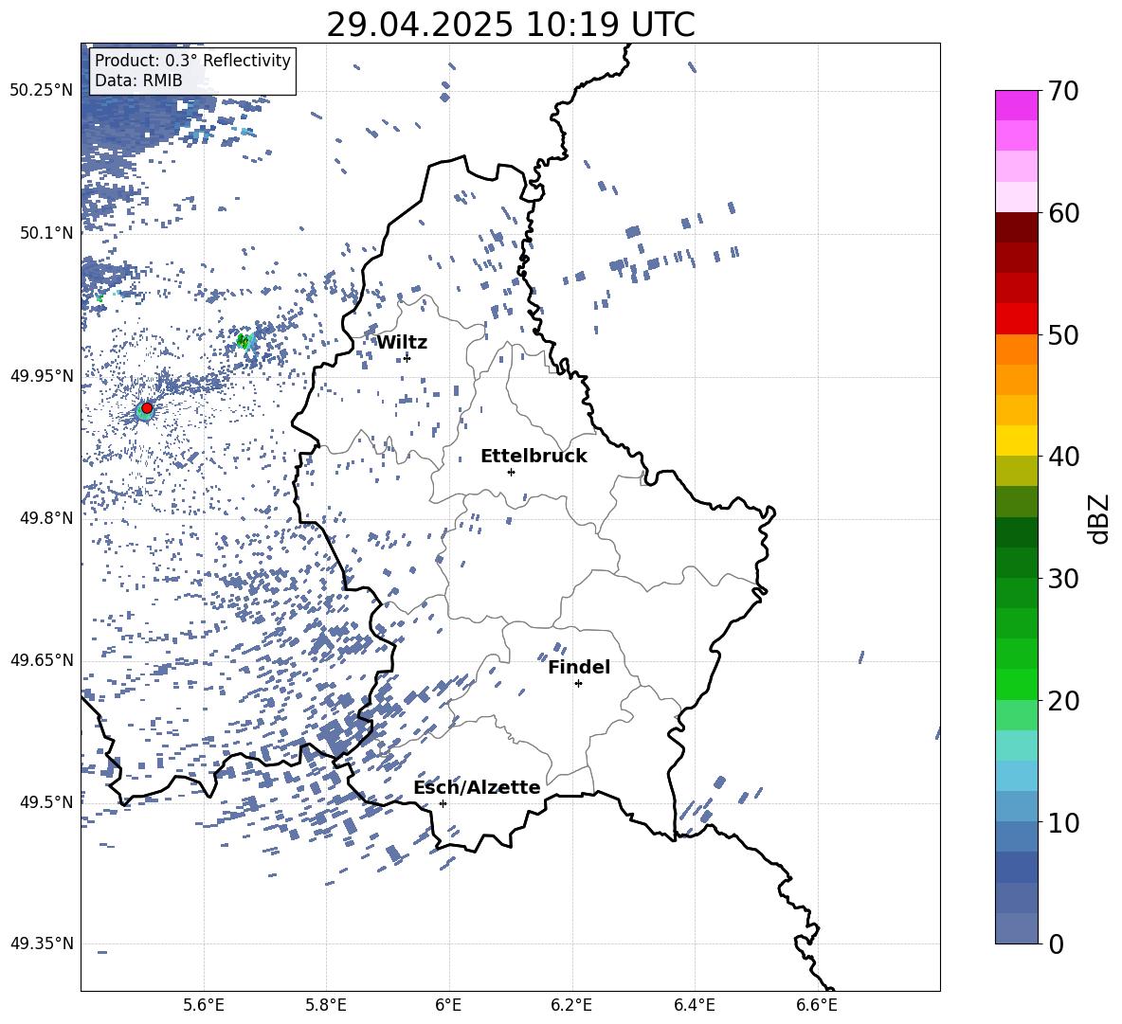1122x1024 pixels.
Task: Click the "Ettelbruck" city label
Action: click(x=534, y=457)
